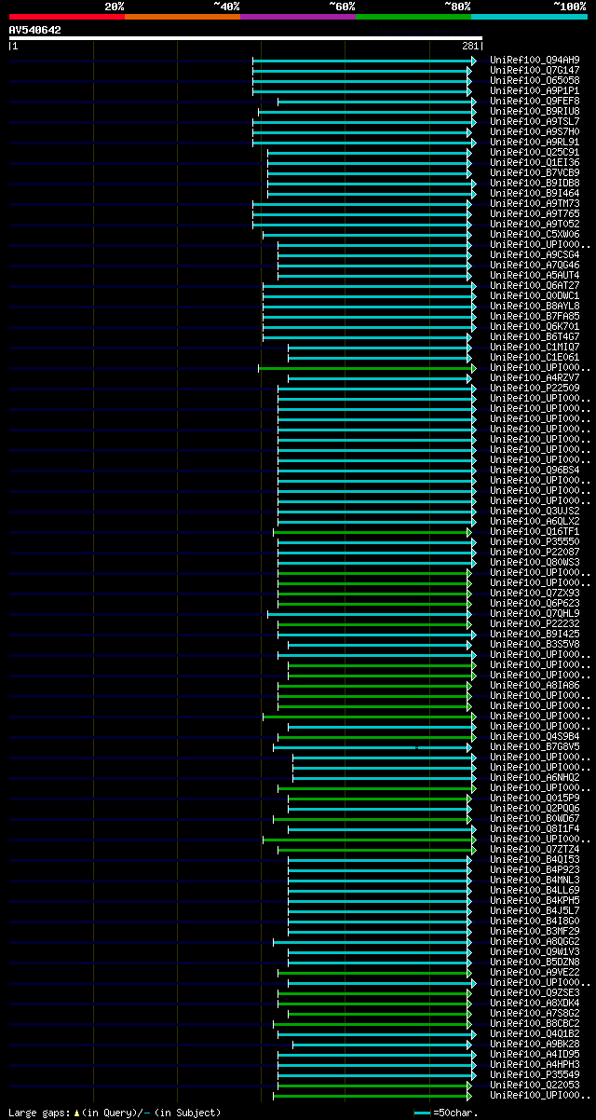Click UniRef100_A5AUT4 hit label
This screenshot has height=1120, width=596.
(535, 275)
